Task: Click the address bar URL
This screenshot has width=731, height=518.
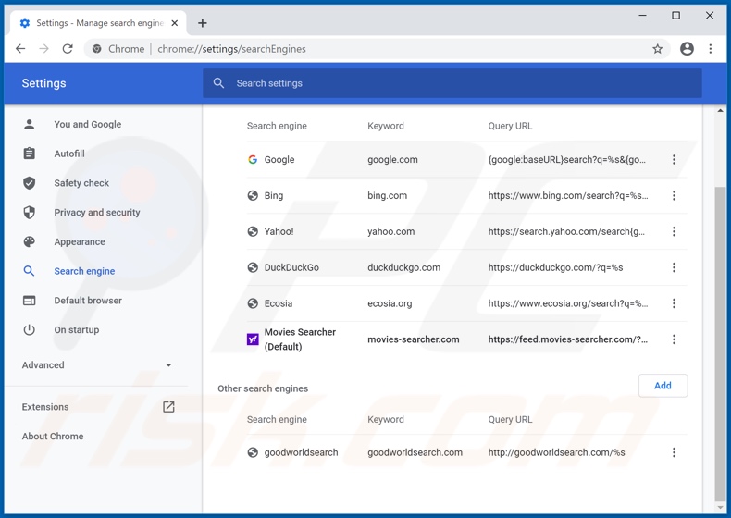Action: pyautogui.click(x=231, y=49)
